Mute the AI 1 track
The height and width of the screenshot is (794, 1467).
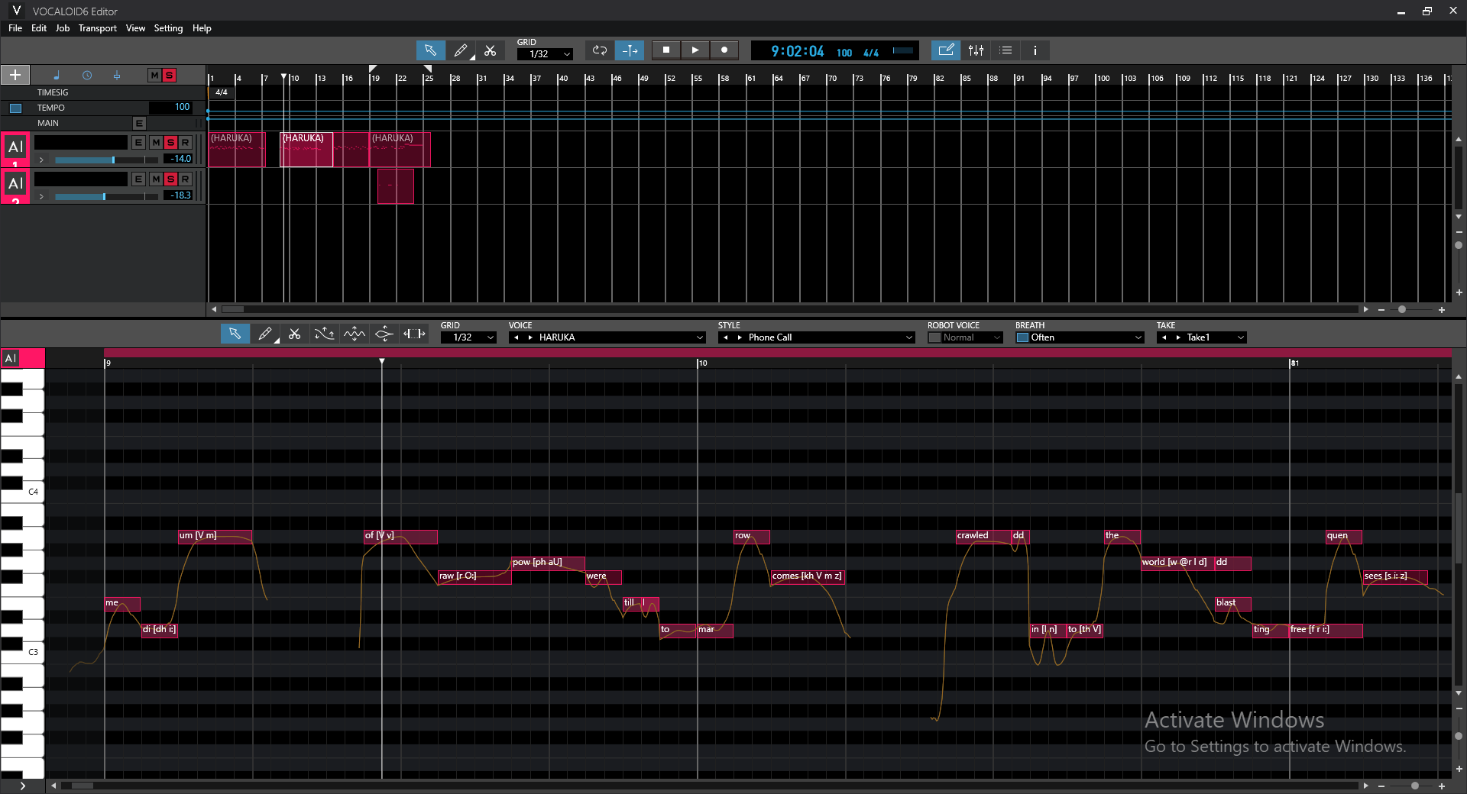(155, 142)
